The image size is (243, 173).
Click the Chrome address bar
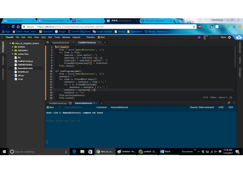pos(109,27)
